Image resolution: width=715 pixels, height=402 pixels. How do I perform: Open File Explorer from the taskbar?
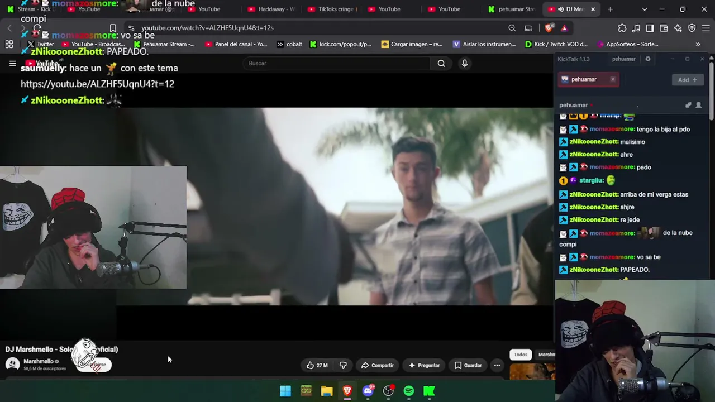click(327, 391)
